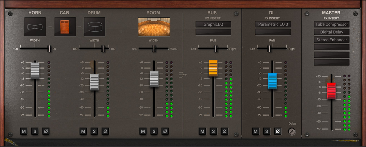The height and width of the screenshot is (147, 366).
Task: Invert phase on the Horn channel
Action: (46, 131)
